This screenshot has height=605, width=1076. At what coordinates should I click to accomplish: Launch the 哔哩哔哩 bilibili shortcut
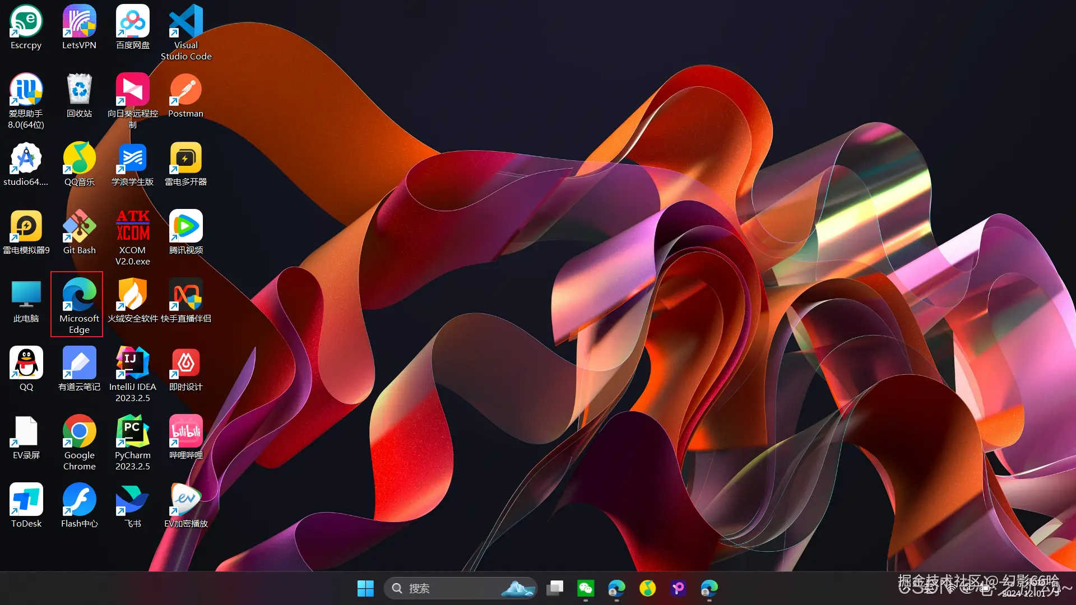185,432
